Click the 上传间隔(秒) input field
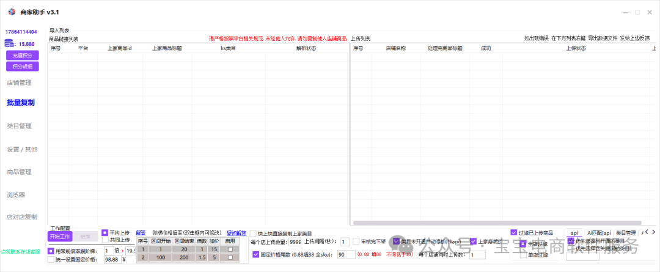Image resolution: width=660 pixels, height=272 pixels. (x=345, y=242)
